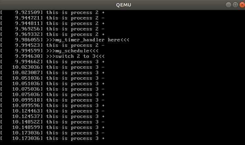This screenshot has width=245, height=145.
Task: Maximize the QEMU window
Action: pyautogui.click(x=235, y=5)
